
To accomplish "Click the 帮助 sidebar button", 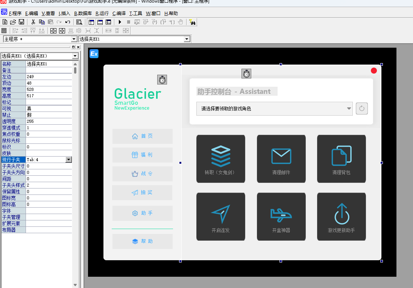I will [143, 241].
